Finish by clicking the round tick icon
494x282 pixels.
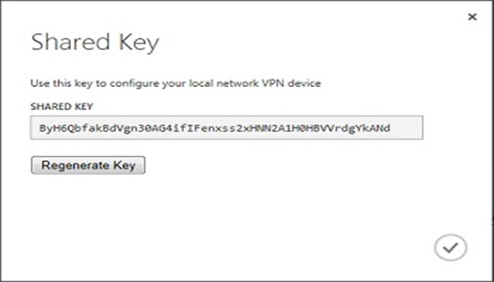click(x=451, y=247)
